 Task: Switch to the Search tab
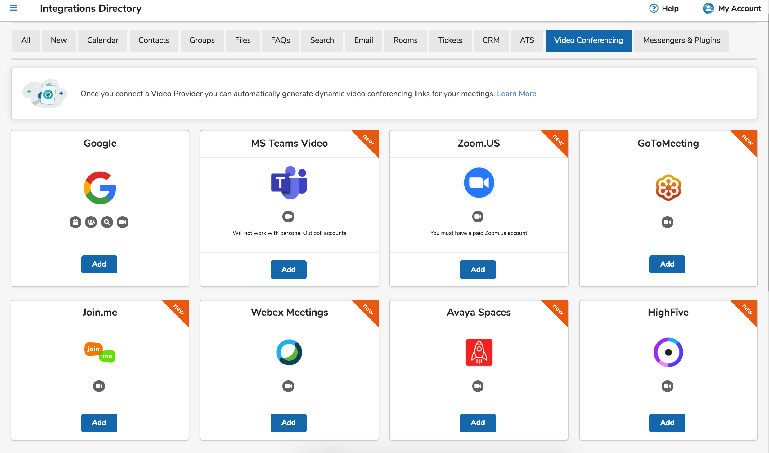(322, 40)
